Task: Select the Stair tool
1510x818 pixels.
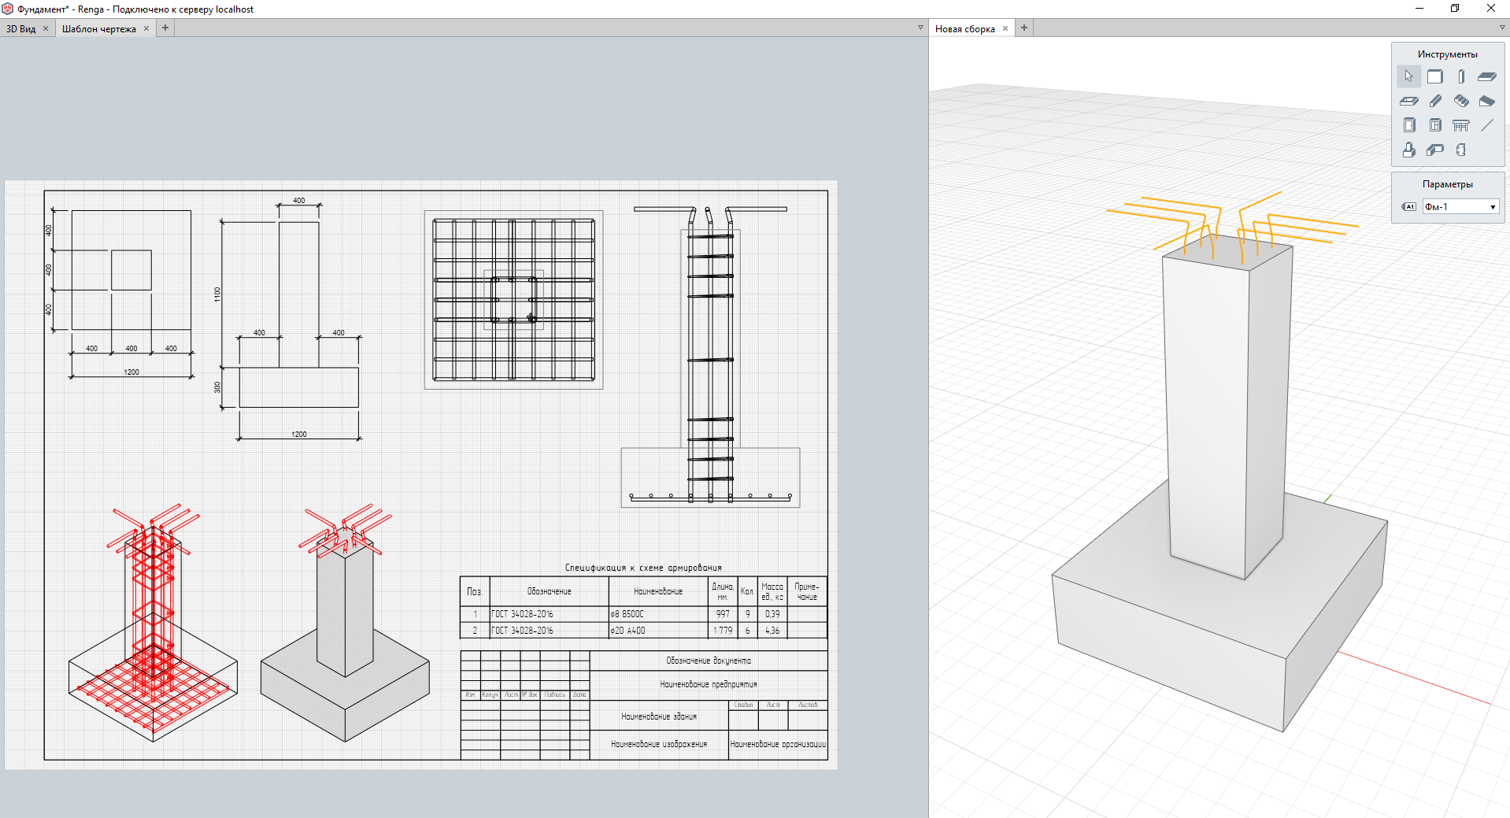Action: pyautogui.click(x=1461, y=101)
